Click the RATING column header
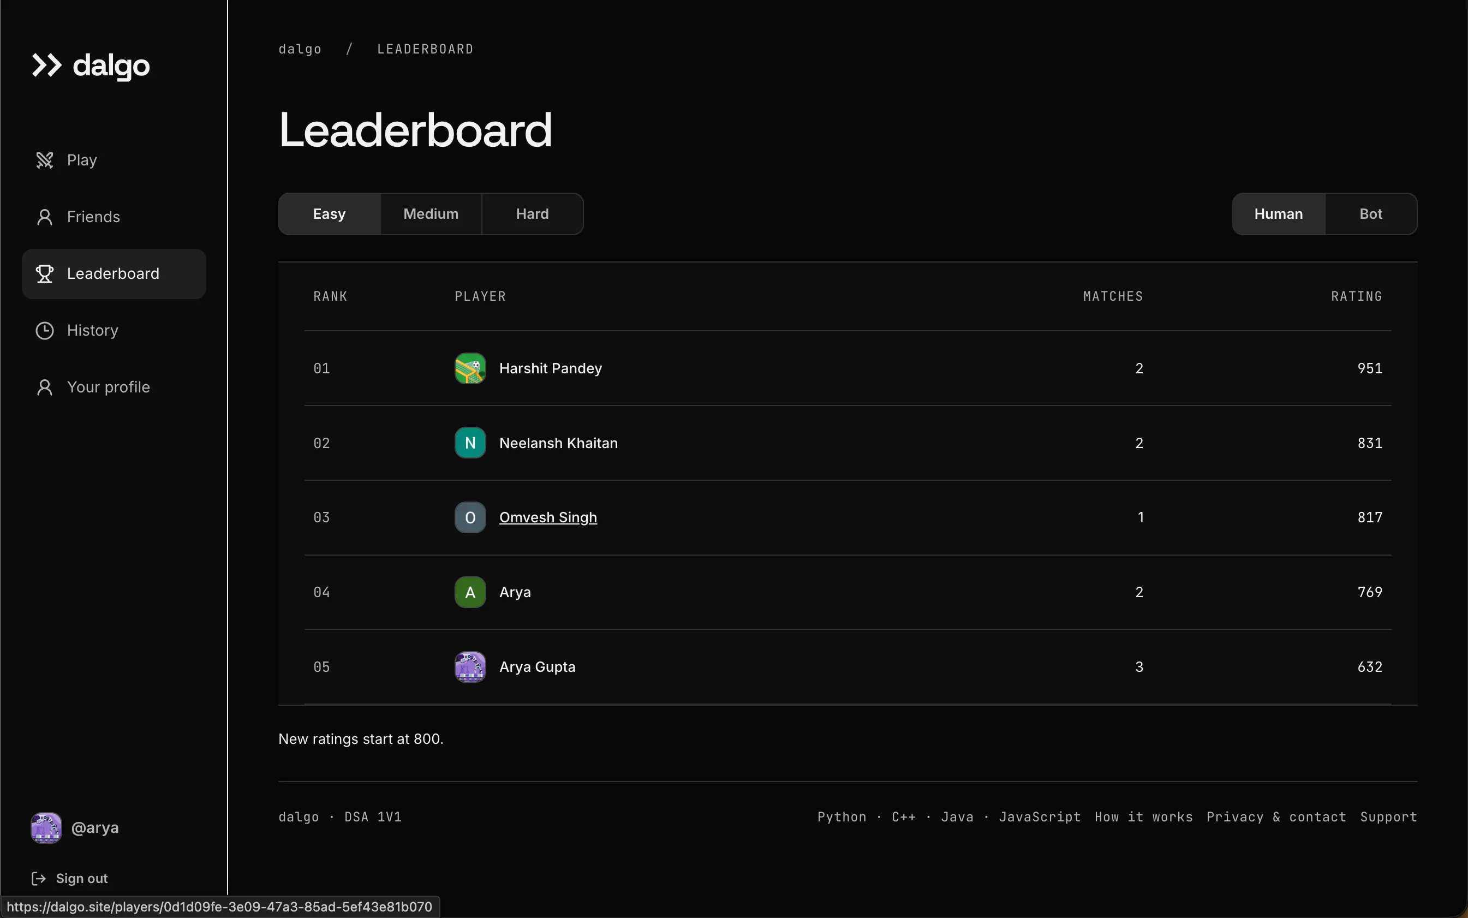 point(1356,296)
